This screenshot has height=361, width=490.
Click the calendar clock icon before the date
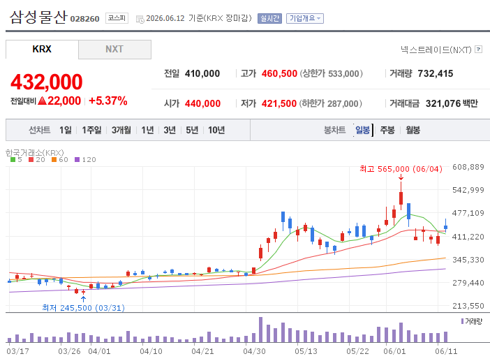[x=140, y=20]
